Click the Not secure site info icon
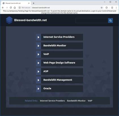 [20, 8]
